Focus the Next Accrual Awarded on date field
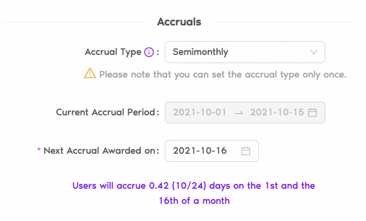The image size is (366, 221). [212, 151]
